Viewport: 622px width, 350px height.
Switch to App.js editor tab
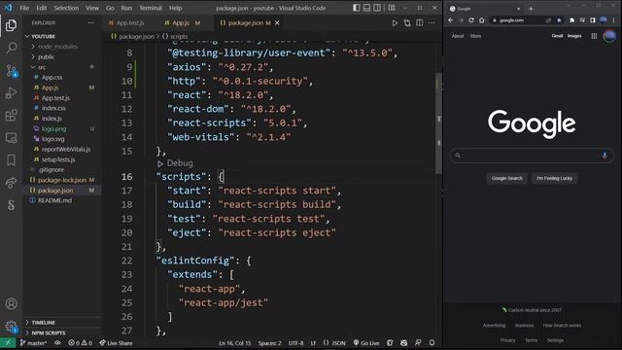181,23
